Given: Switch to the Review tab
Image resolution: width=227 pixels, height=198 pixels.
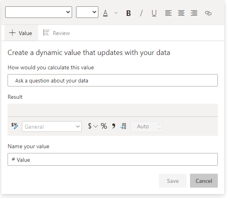Looking at the screenshot, I should (x=57, y=33).
